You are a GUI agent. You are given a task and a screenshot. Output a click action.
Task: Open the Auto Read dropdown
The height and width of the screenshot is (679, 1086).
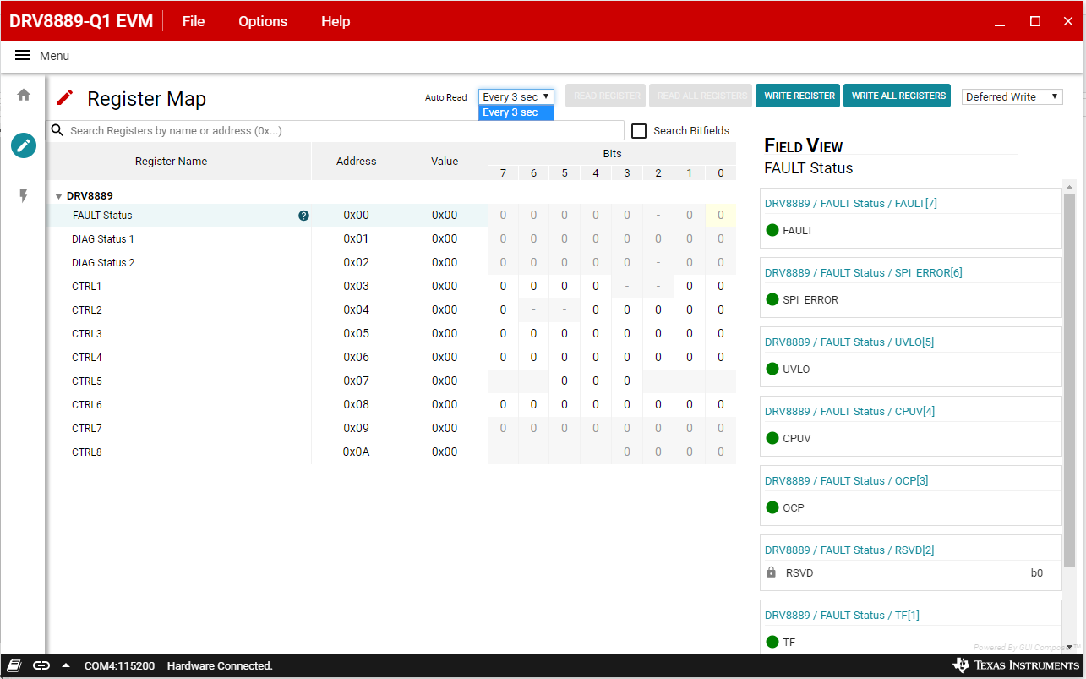[x=516, y=97]
